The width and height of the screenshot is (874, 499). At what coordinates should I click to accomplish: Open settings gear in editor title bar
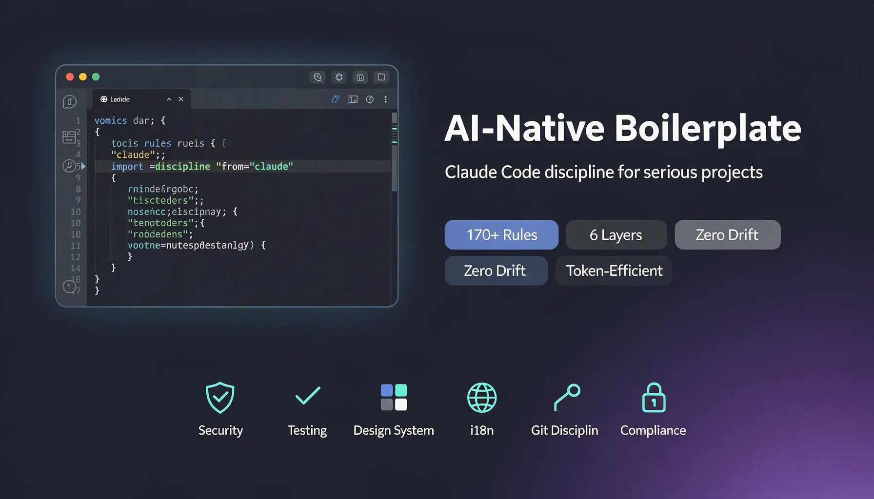point(339,77)
